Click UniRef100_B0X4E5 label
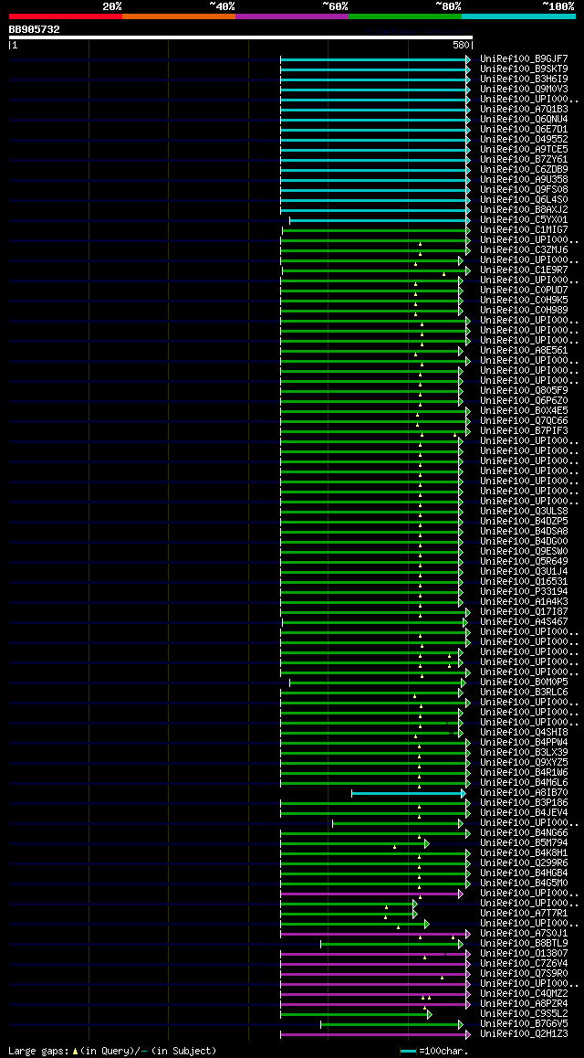Viewport: 584px width, 1058px height. 524,410
